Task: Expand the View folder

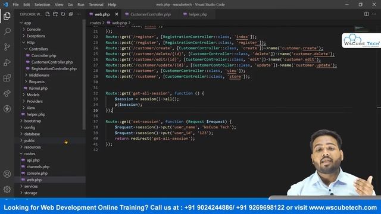Action: coord(31,108)
